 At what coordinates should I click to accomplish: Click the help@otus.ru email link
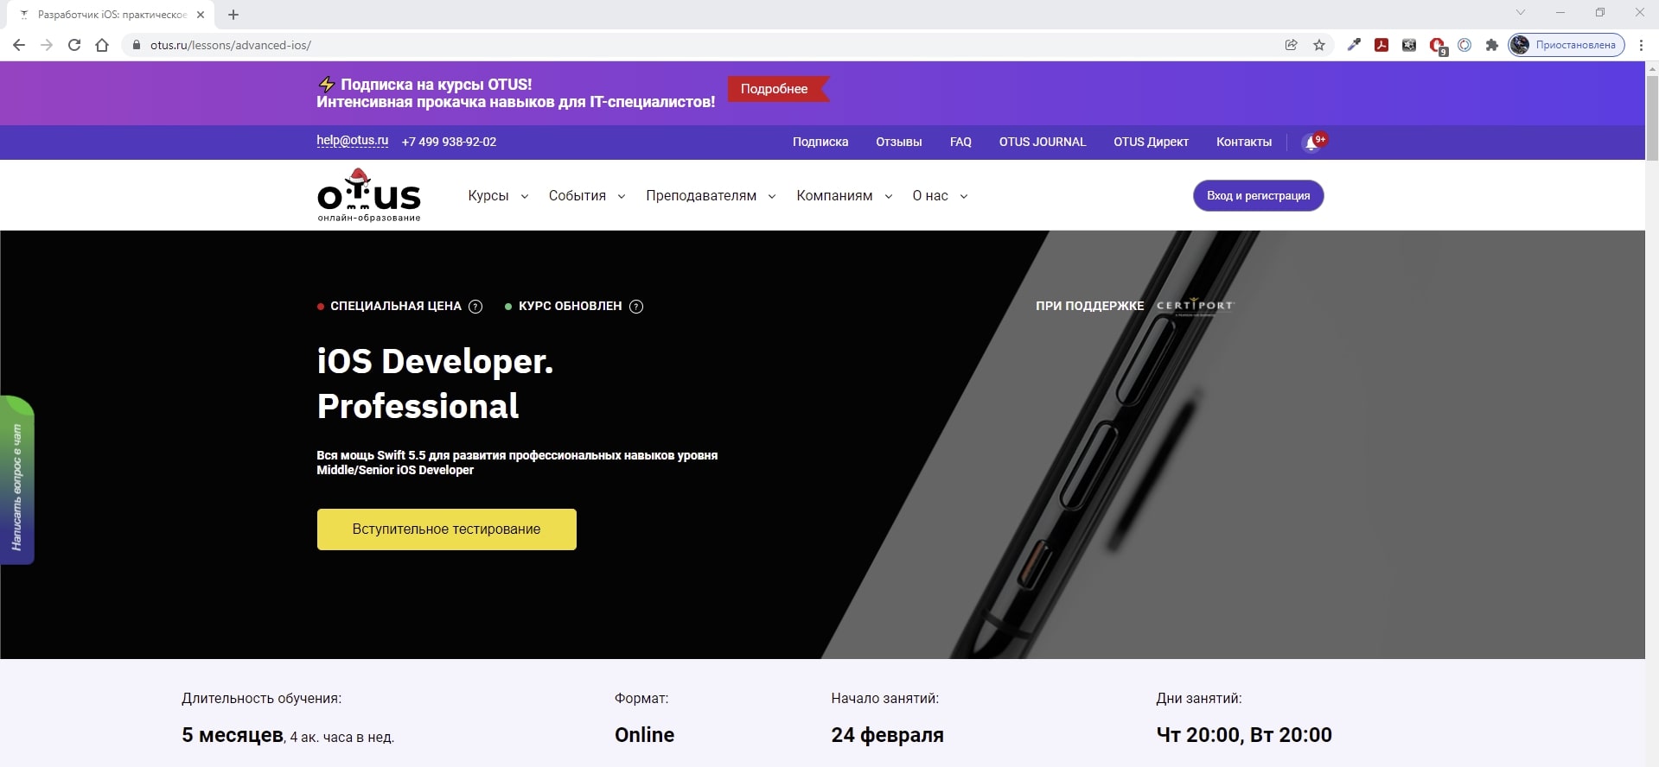click(x=352, y=141)
